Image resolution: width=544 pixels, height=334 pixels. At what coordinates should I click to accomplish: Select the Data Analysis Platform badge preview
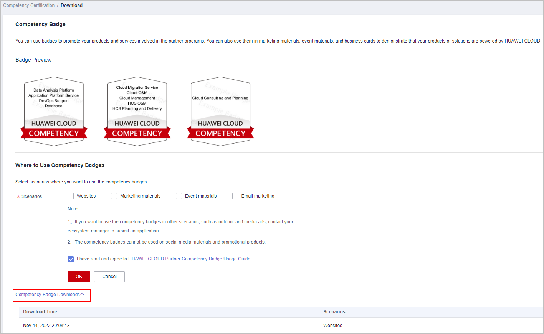click(x=54, y=111)
